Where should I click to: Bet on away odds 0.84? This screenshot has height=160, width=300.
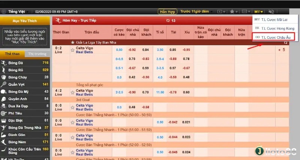[x=145, y=50]
